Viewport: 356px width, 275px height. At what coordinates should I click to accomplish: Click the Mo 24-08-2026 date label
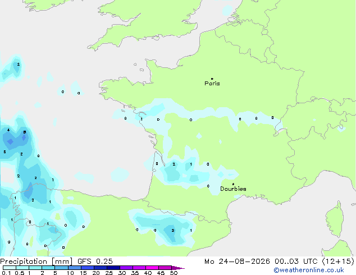(x=237, y=262)
